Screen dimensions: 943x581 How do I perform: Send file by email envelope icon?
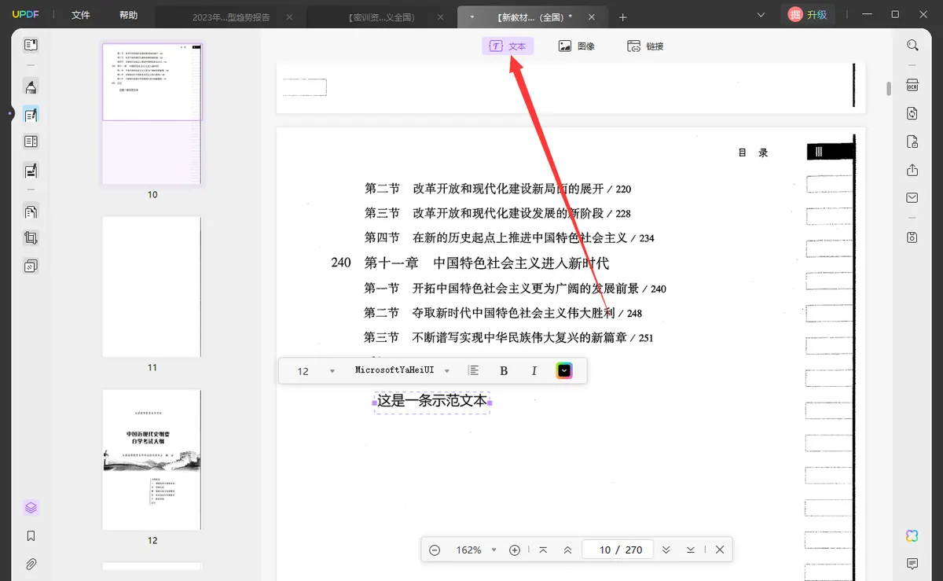click(x=912, y=197)
